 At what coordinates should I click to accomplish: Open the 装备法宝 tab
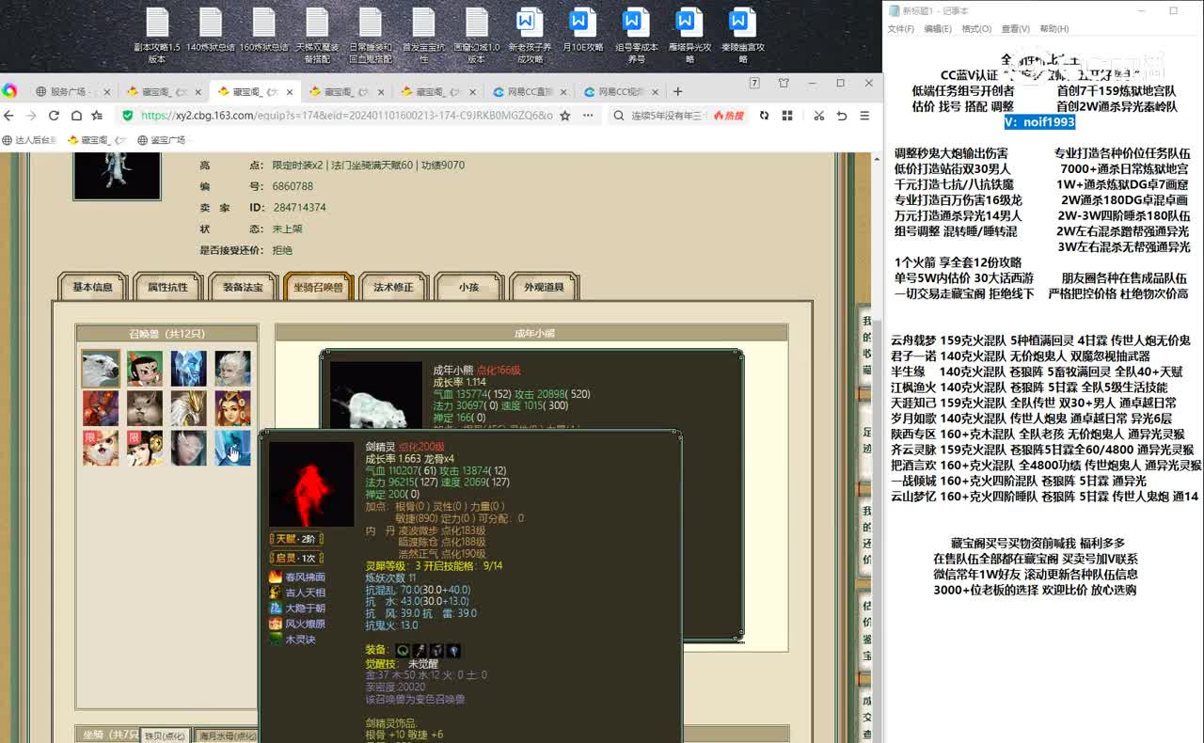point(243,287)
